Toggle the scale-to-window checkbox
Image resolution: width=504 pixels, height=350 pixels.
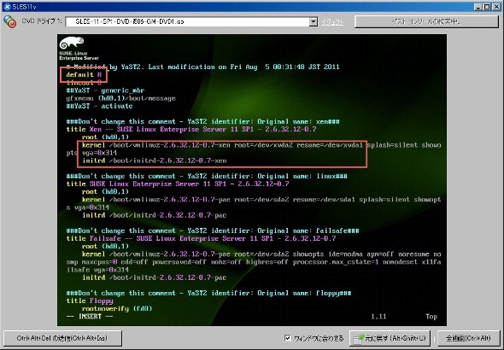point(288,338)
